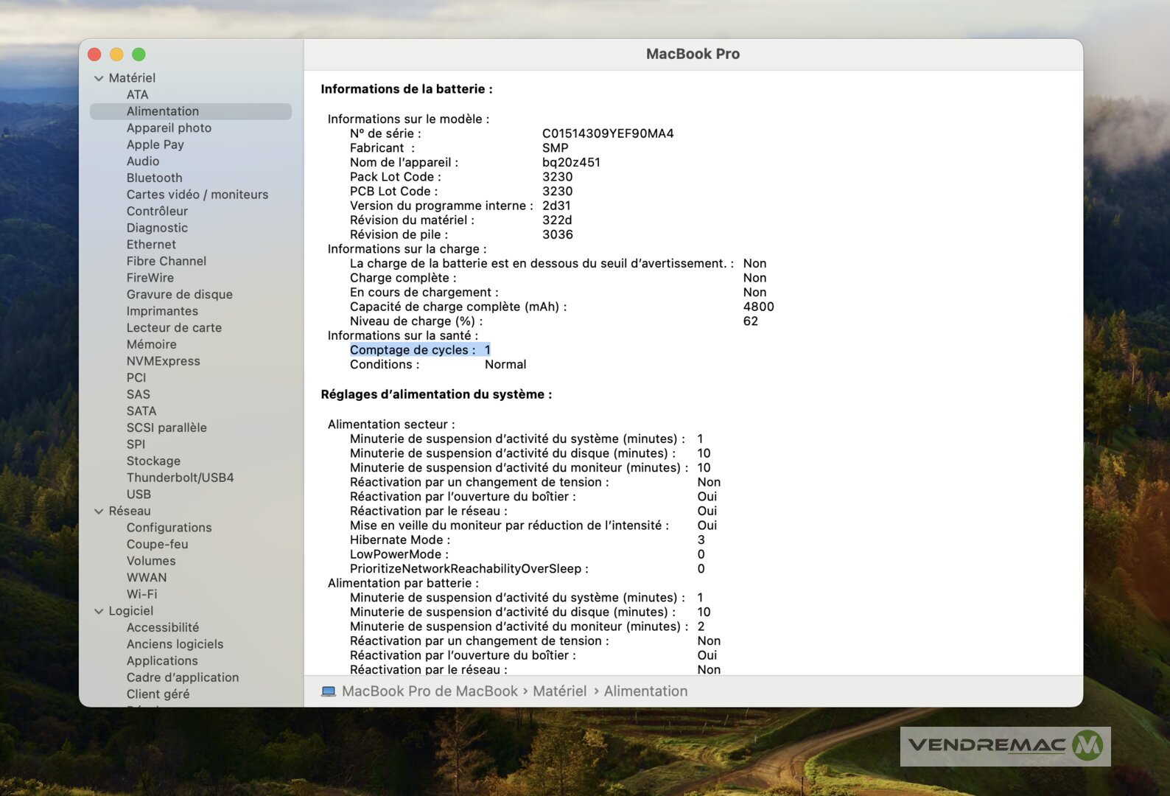Show the Stockage information
Screen dimensions: 1170x796
(153, 461)
